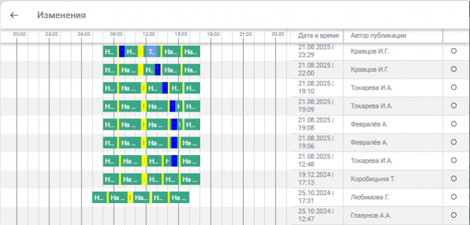Click the 03:00 time label
Viewport: 470px width, 225px height.
pyautogui.click(x=51, y=34)
